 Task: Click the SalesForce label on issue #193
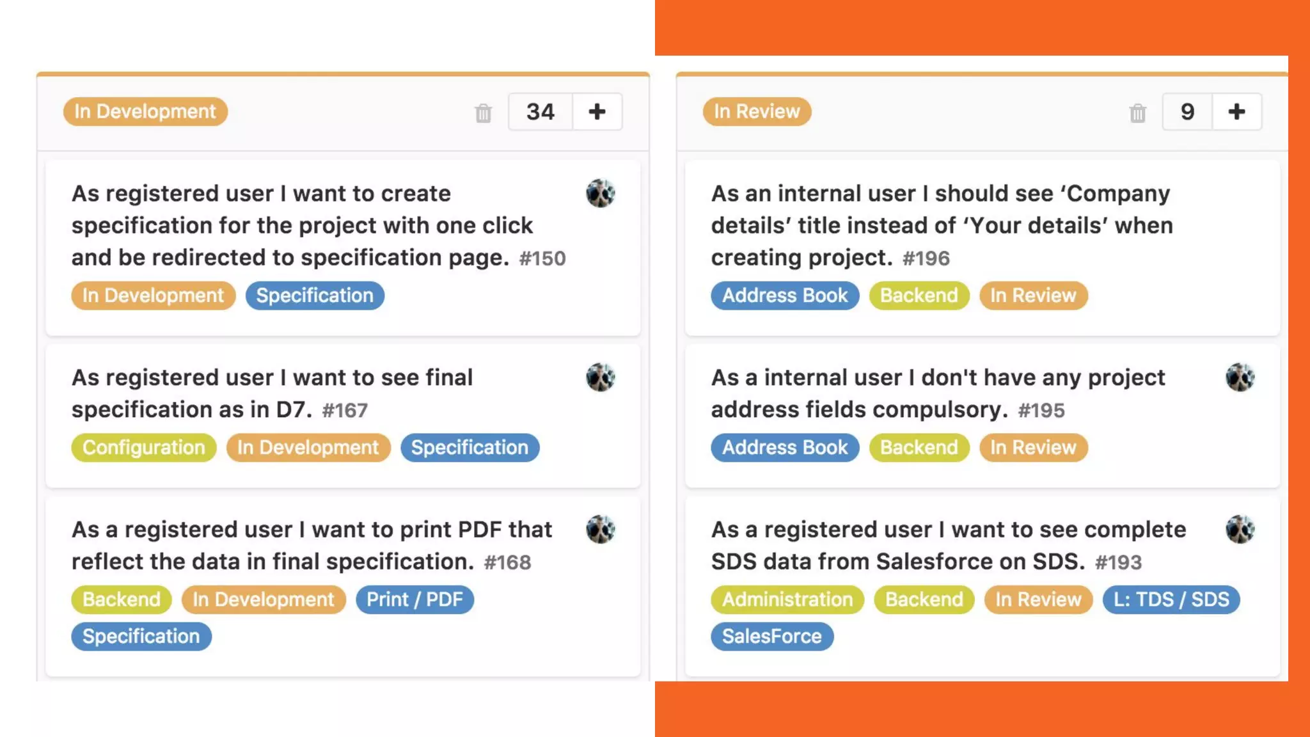click(771, 637)
